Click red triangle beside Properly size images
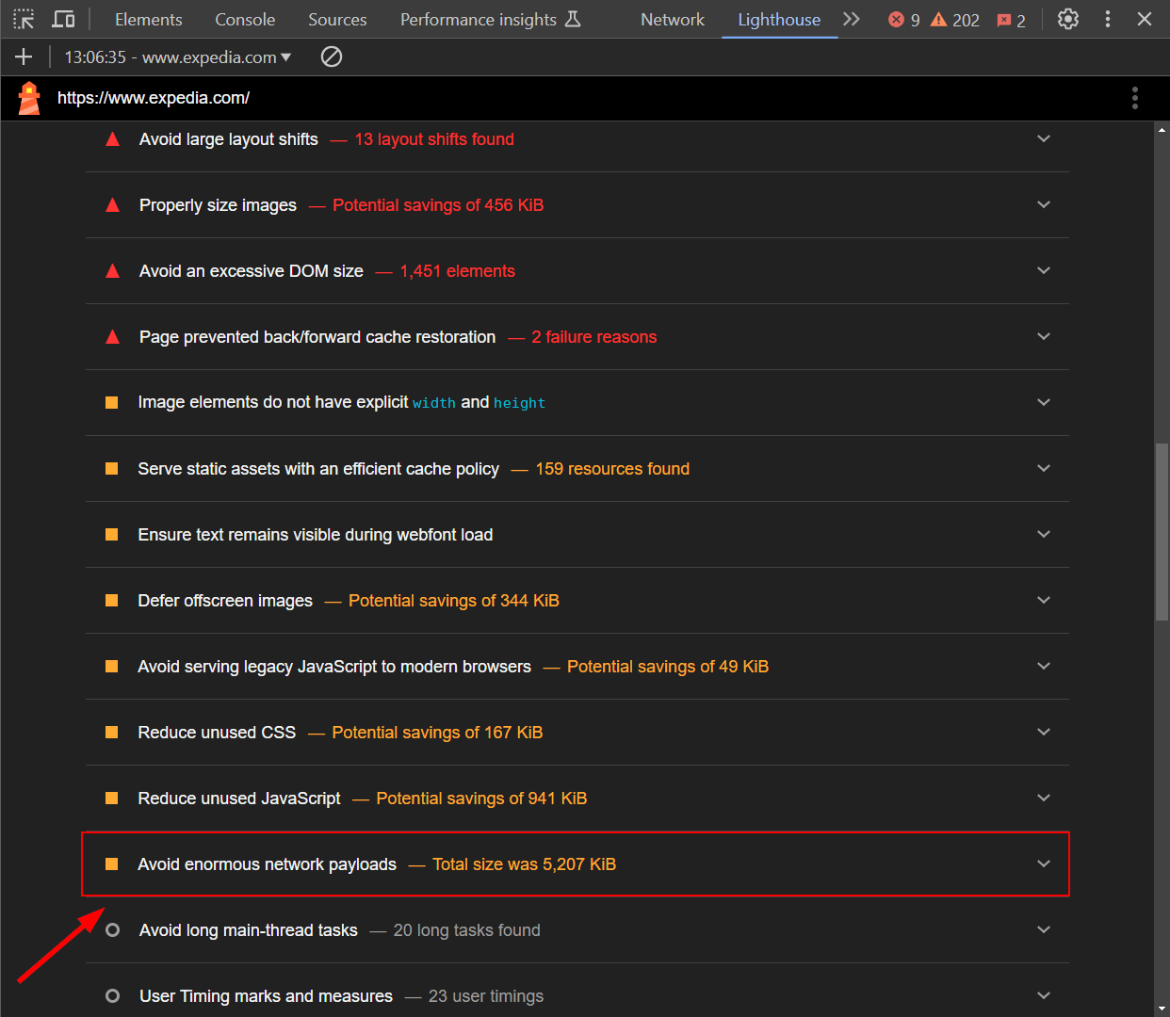The height and width of the screenshot is (1017, 1170). pos(113,205)
